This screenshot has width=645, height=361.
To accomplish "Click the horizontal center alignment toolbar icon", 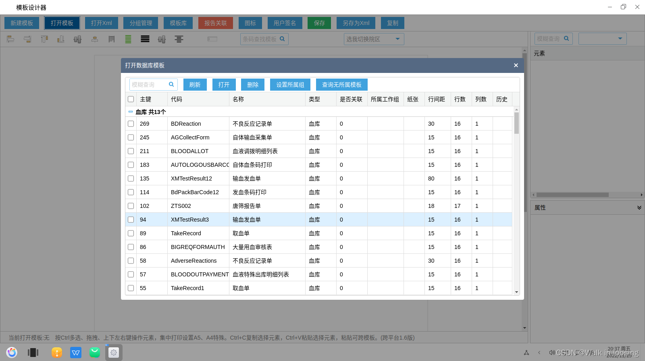I will click(95, 39).
